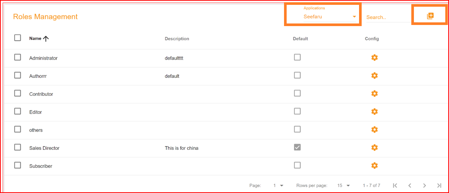The image size is (449, 193).
Task: Open config gear for Contributor role
Action: pos(375,94)
